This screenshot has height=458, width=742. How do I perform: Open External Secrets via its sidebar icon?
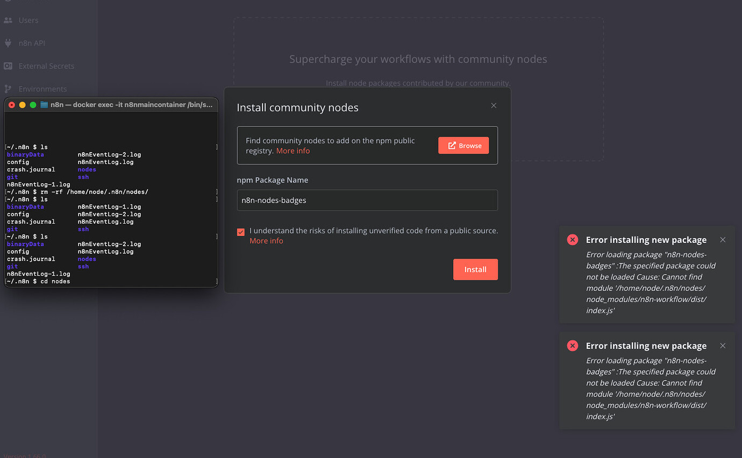pyautogui.click(x=9, y=66)
